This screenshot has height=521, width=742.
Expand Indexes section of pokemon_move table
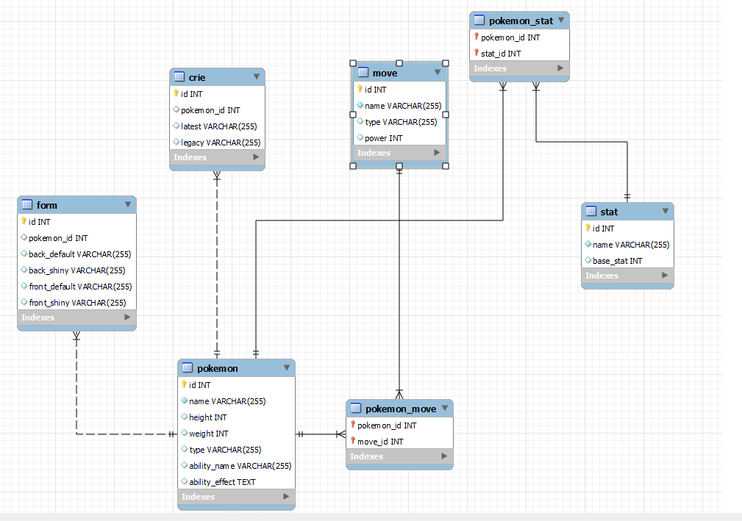[444, 456]
